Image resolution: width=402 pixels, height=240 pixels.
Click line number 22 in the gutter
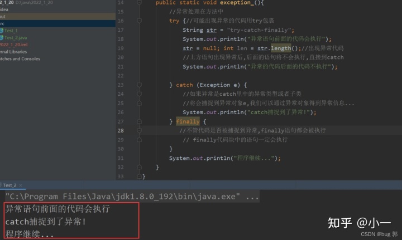pos(121,76)
